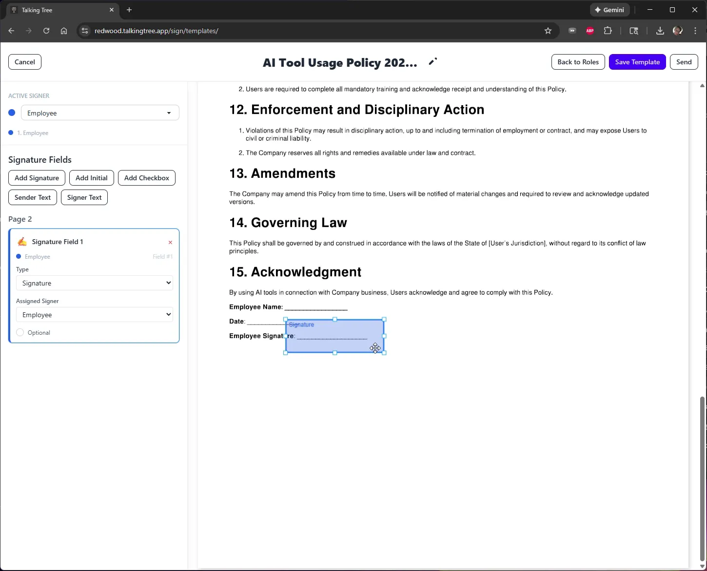The width and height of the screenshot is (707, 571).
Task: Click the 'Employee Name:' line
Action: tap(288, 307)
